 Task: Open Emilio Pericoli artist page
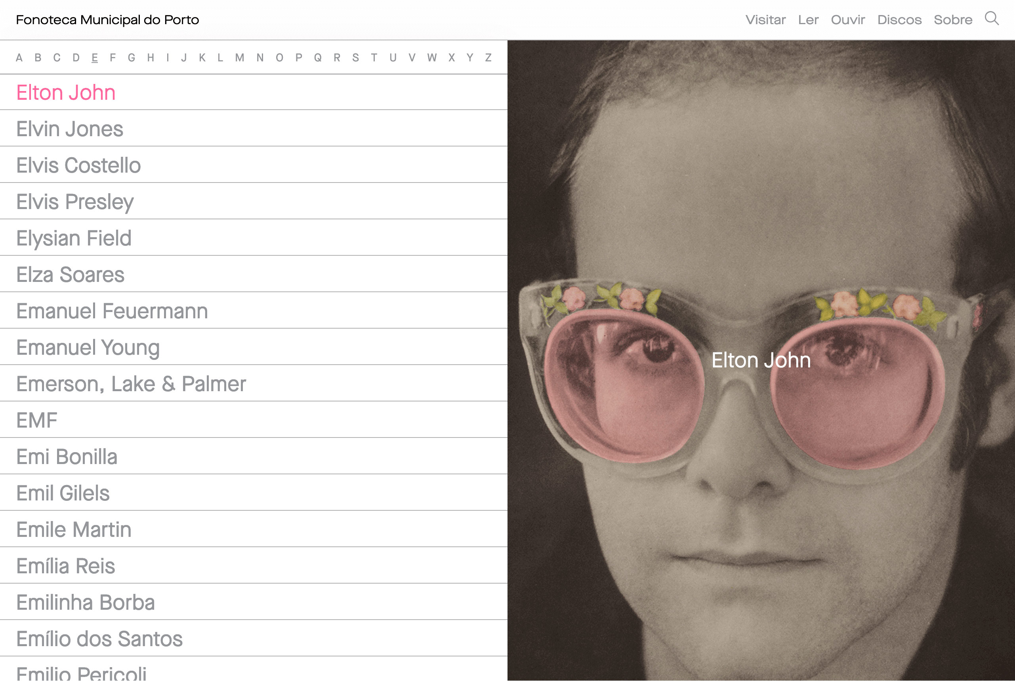click(254, 670)
